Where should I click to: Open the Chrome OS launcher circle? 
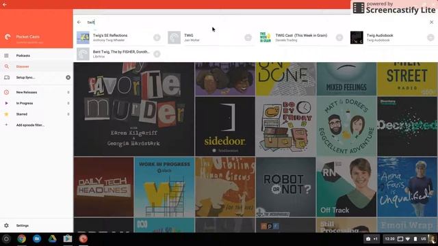coord(6,238)
